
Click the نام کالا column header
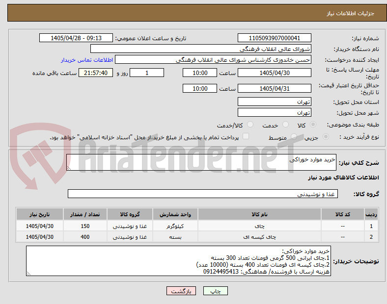(x=259, y=214)
